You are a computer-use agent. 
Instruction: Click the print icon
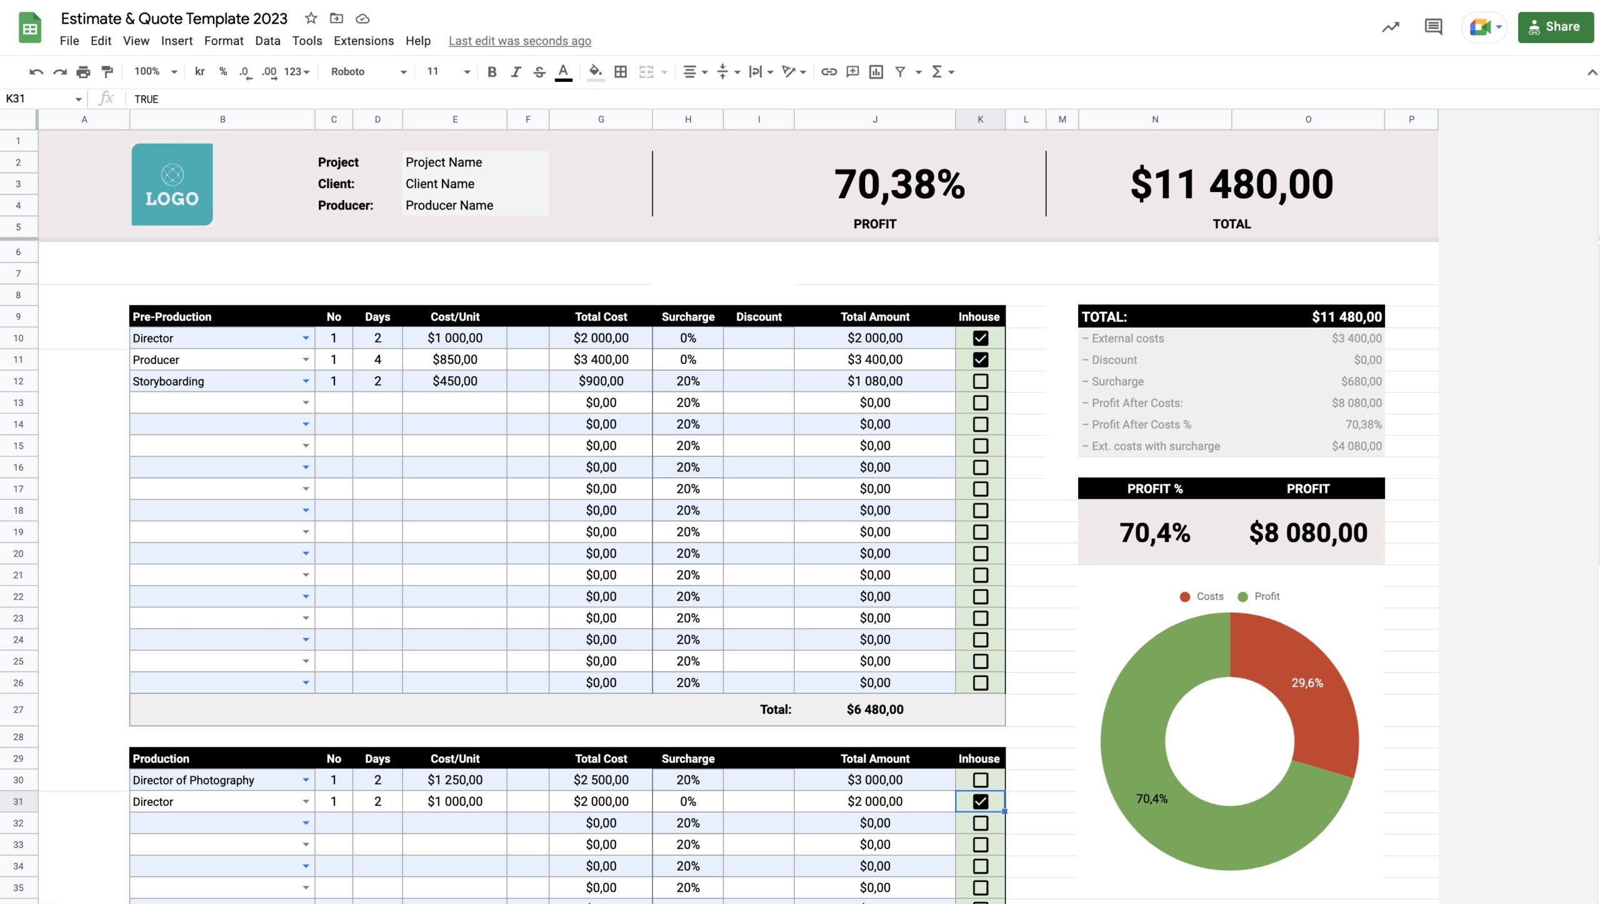coord(83,72)
